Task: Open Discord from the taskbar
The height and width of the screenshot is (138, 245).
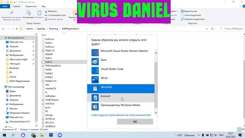Action: [x=60, y=135]
